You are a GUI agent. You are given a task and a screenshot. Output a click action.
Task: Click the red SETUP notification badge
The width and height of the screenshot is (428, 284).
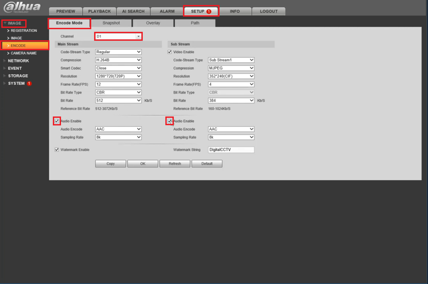click(209, 11)
